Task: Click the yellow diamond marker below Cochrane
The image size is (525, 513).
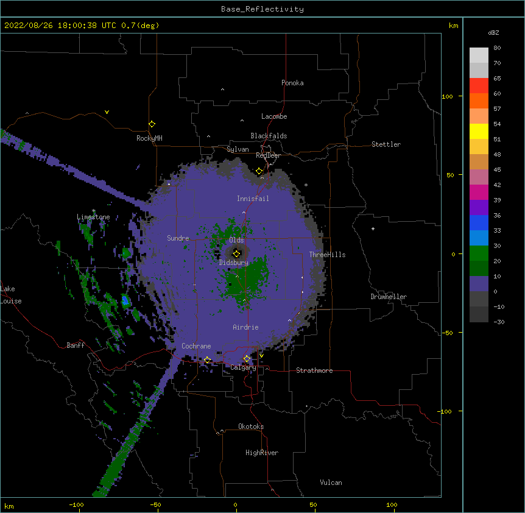Action: coord(207,360)
